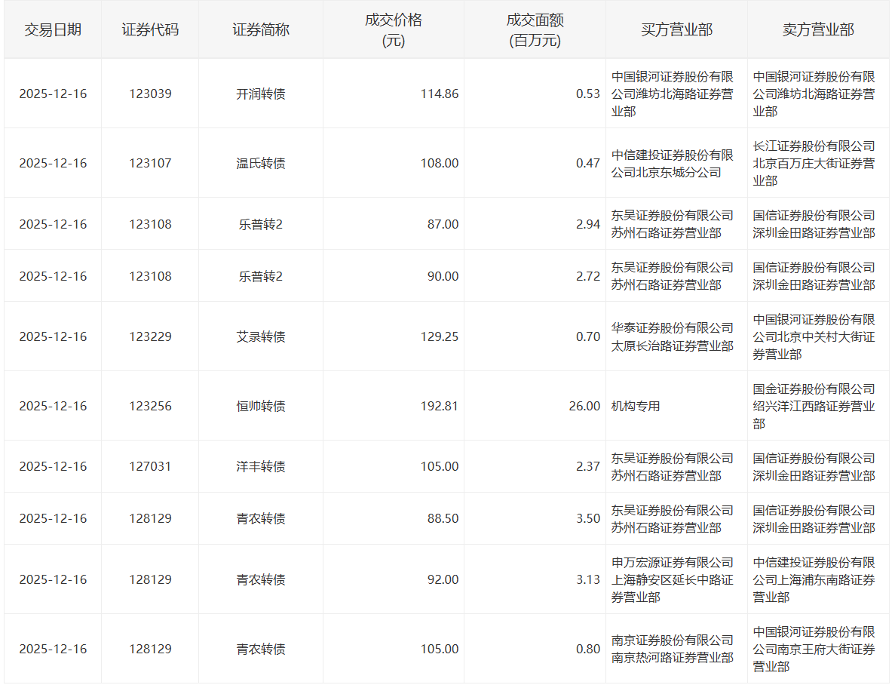Click the 证券代码 column header
Viewport: 895px width, 688px height.
(150, 29)
